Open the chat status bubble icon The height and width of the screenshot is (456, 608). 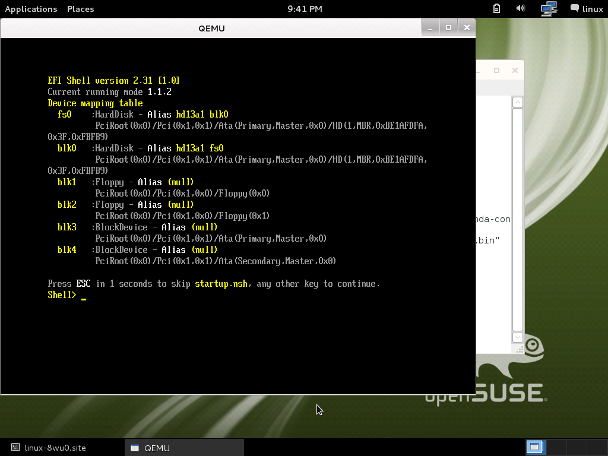pos(574,8)
